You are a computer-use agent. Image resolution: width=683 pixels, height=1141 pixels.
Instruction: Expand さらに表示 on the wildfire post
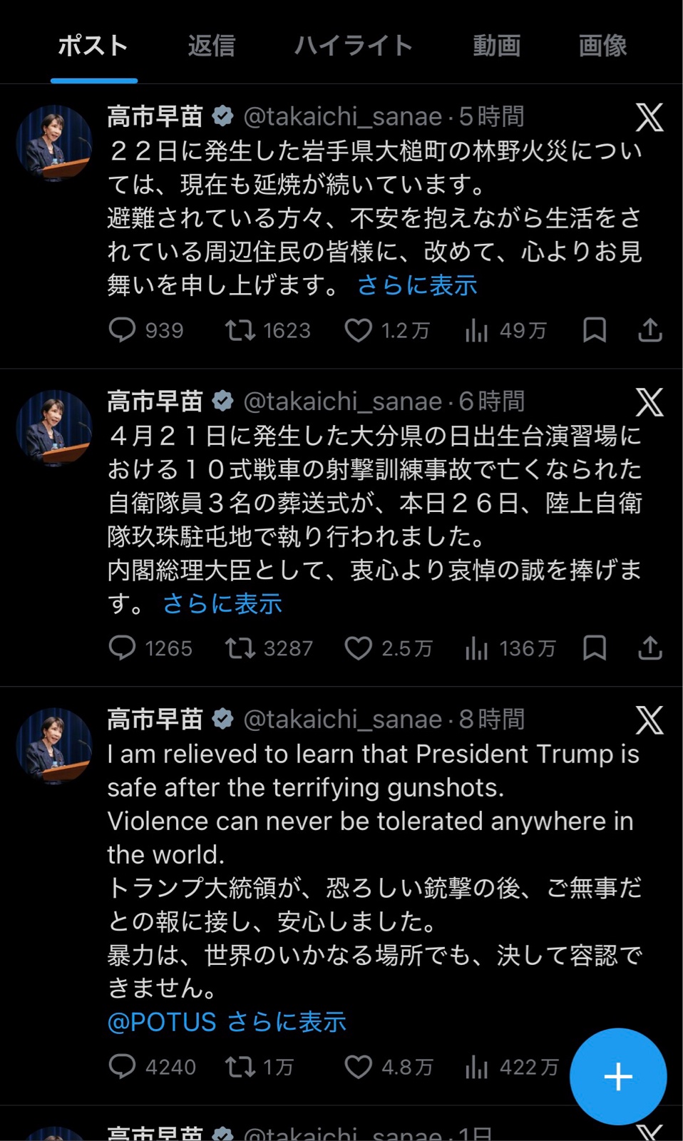tap(417, 285)
